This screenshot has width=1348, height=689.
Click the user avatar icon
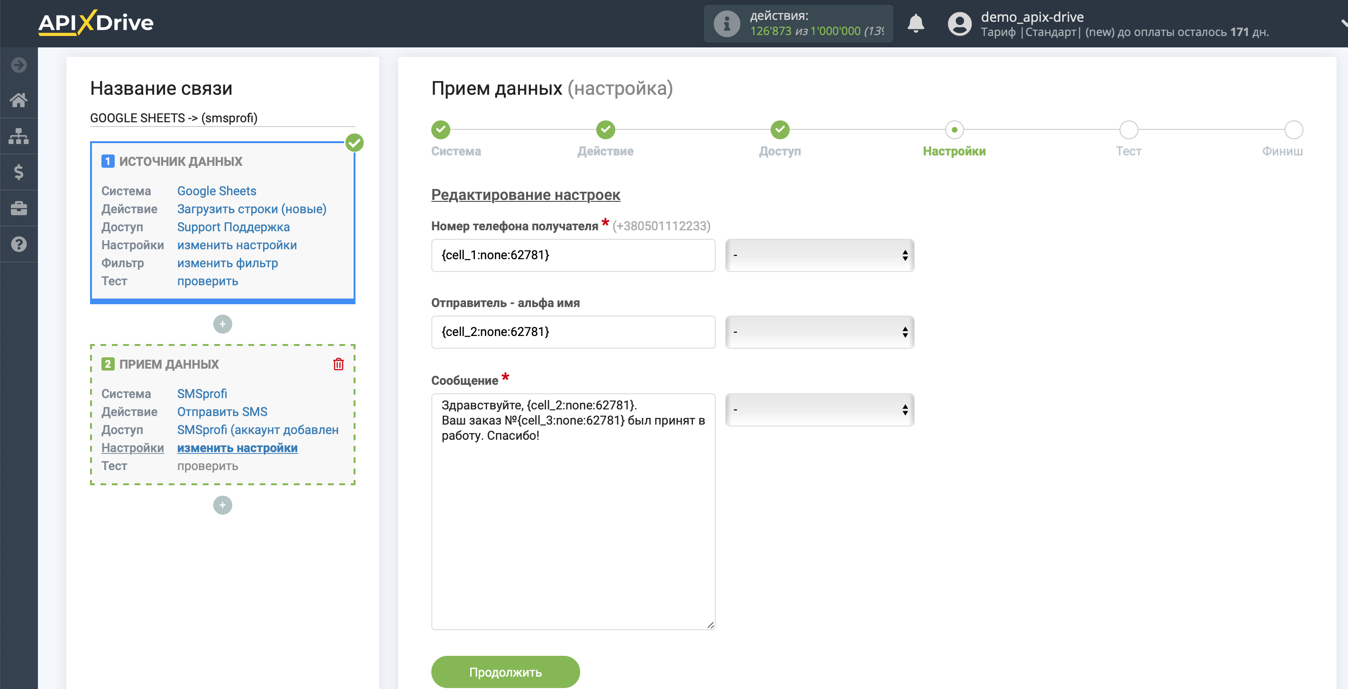click(959, 24)
